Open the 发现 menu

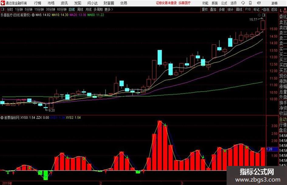coord(78,3)
